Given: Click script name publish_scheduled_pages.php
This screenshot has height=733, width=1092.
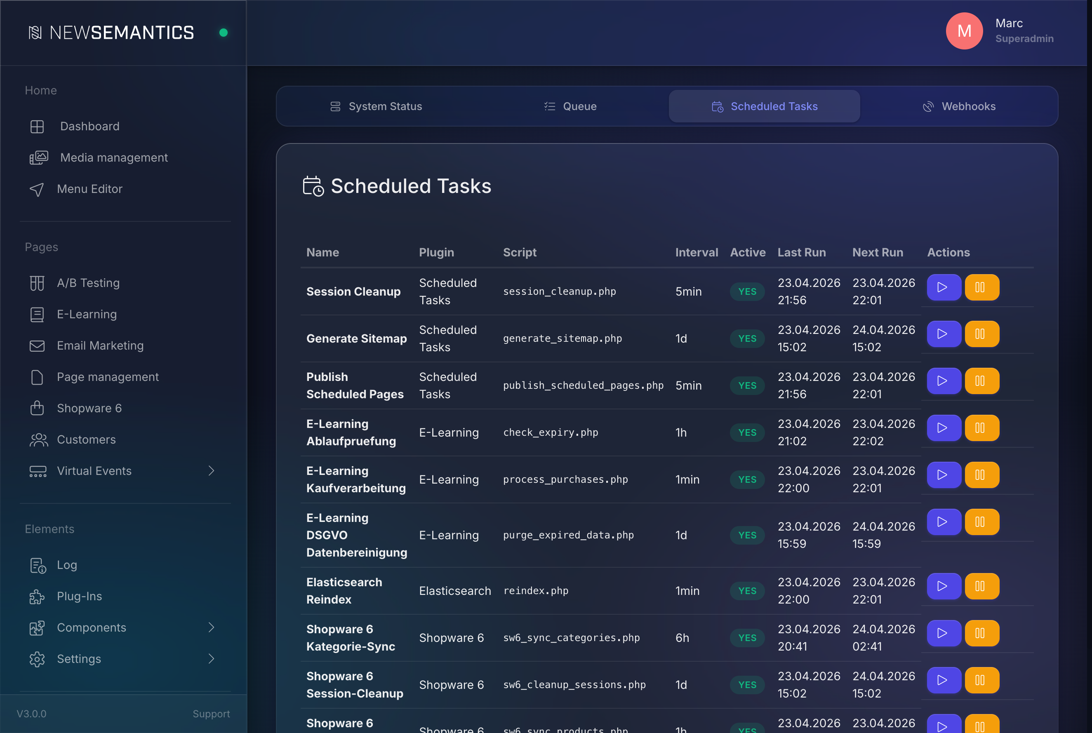Looking at the screenshot, I should [583, 385].
